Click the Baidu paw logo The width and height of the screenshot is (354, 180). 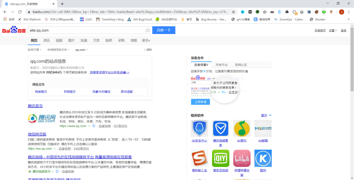(x=14, y=30)
